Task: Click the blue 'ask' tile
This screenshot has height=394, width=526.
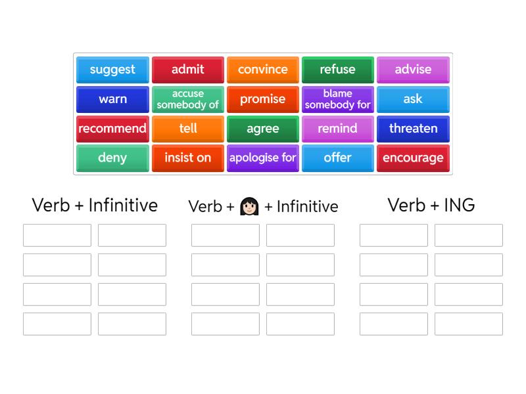Action: click(x=413, y=99)
